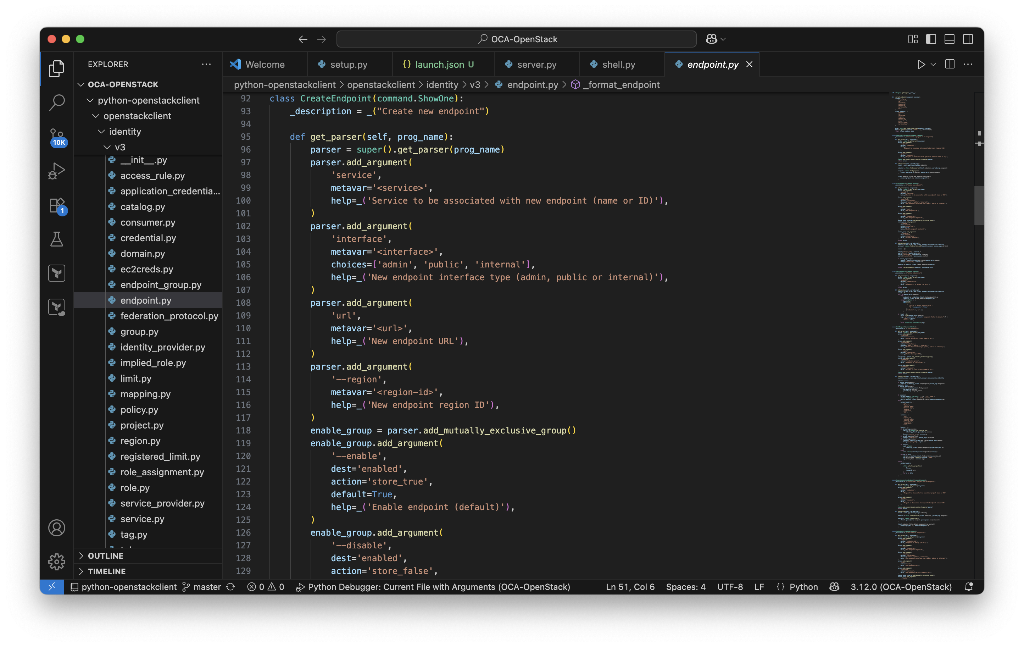The width and height of the screenshot is (1024, 647).
Task: Click the Python language mode indicator
Action: click(x=803, y=587)
